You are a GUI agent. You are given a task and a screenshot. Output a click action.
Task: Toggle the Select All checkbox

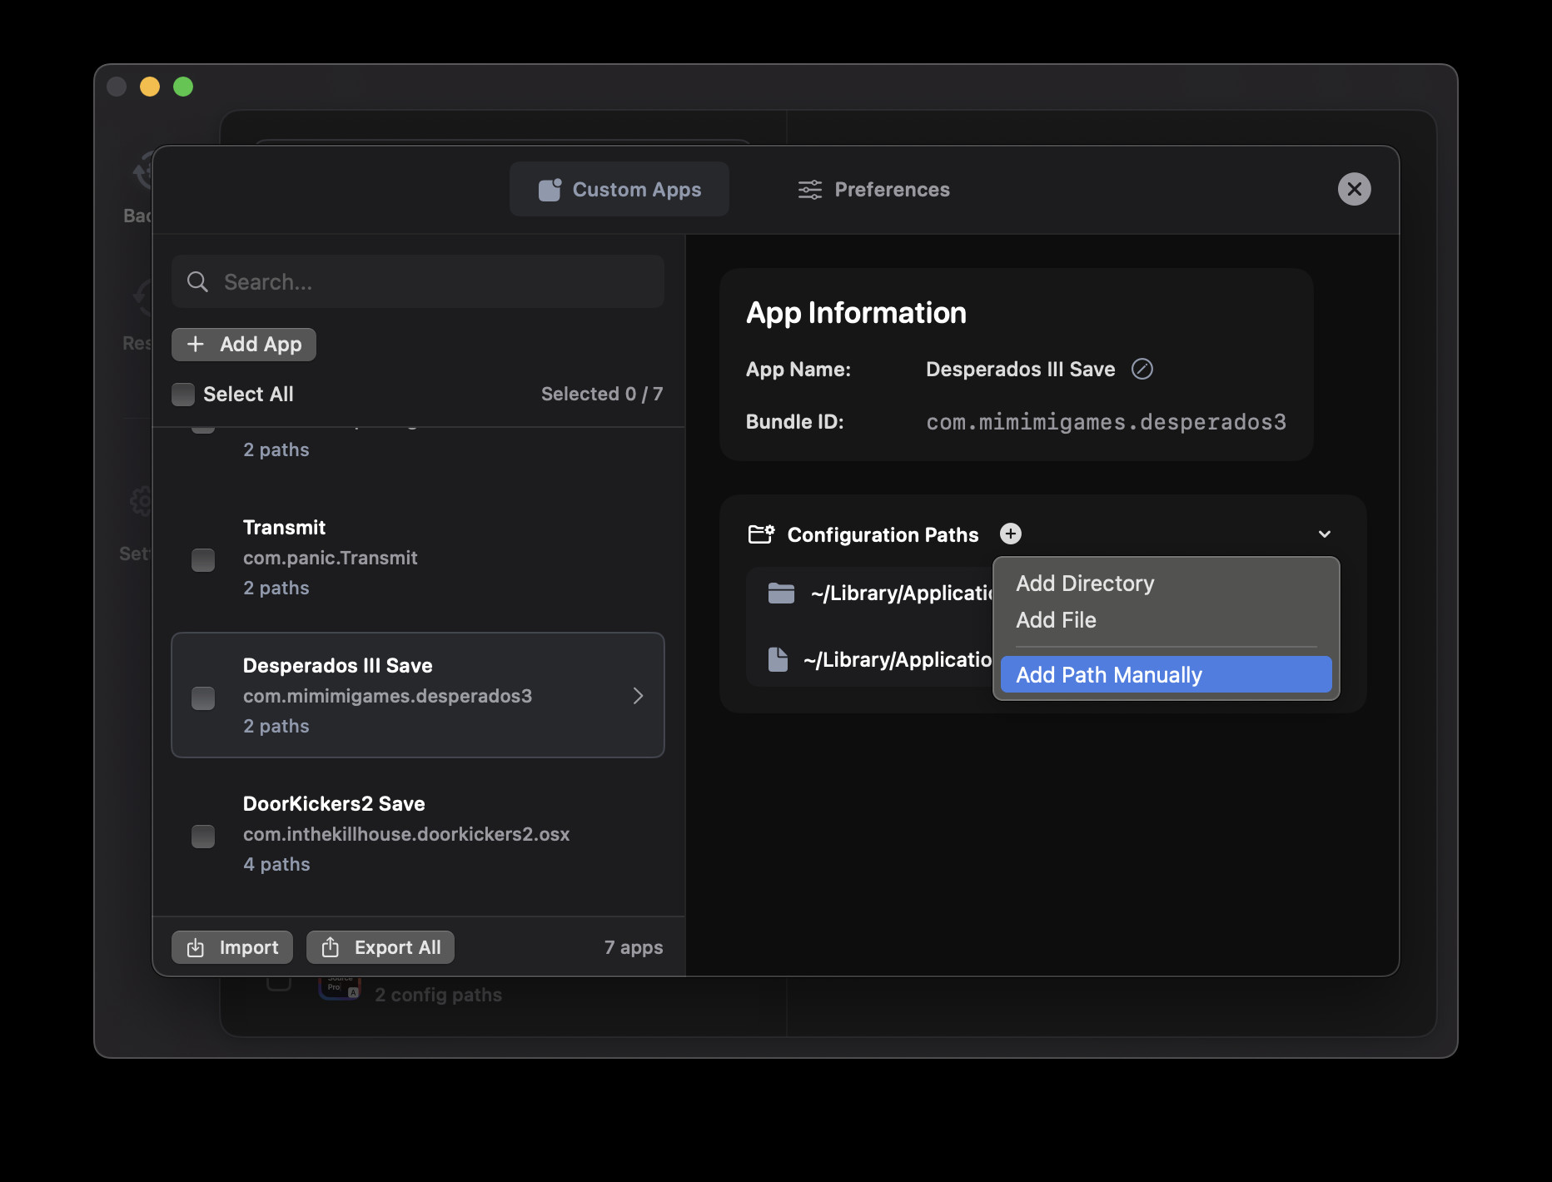click(x=183, y=394)
